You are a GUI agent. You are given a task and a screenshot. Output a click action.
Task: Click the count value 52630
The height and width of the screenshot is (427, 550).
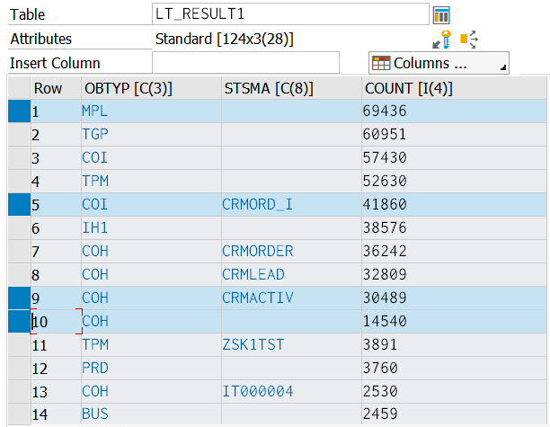point(454,182)
